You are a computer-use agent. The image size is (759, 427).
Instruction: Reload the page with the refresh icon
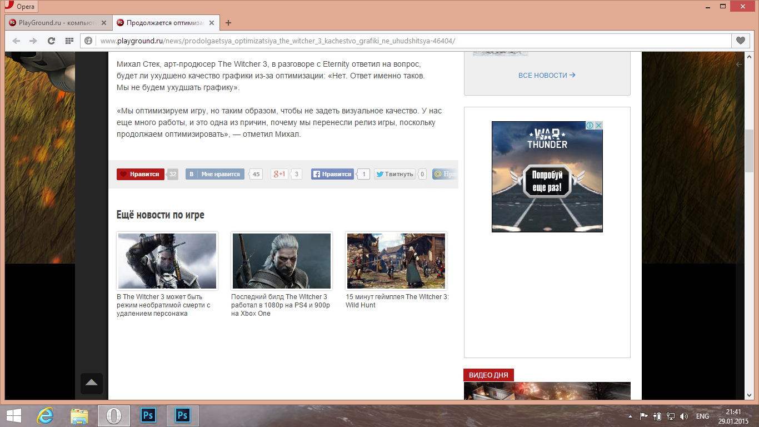tap(51, 41)
